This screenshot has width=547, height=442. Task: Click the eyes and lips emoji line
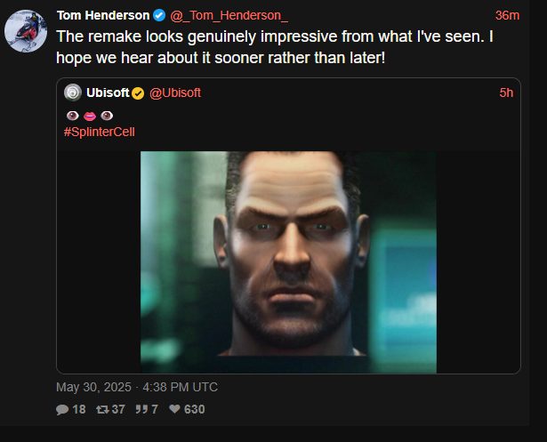89,116
